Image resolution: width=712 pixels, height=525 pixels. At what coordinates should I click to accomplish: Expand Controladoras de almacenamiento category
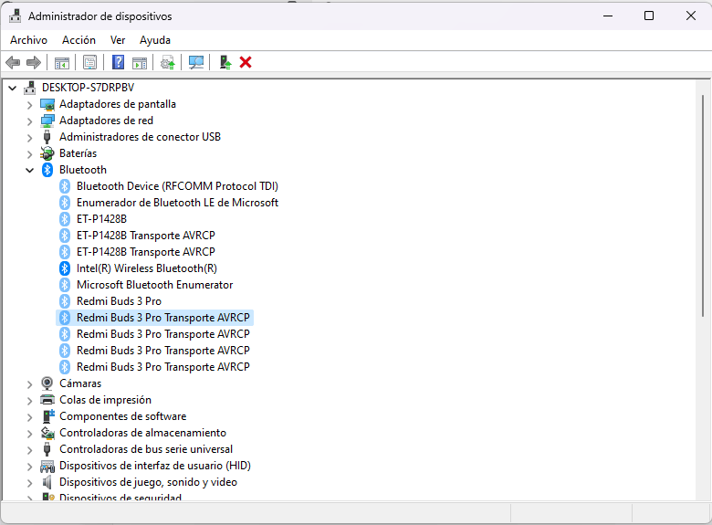pyautogui.click(x=29, y=434)
